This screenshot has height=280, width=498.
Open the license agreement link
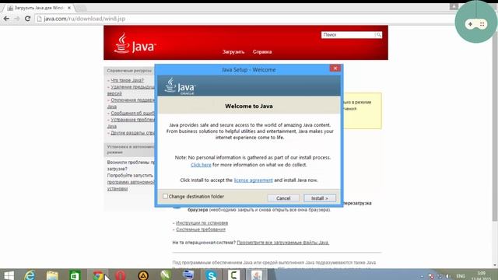coord(253,180)
